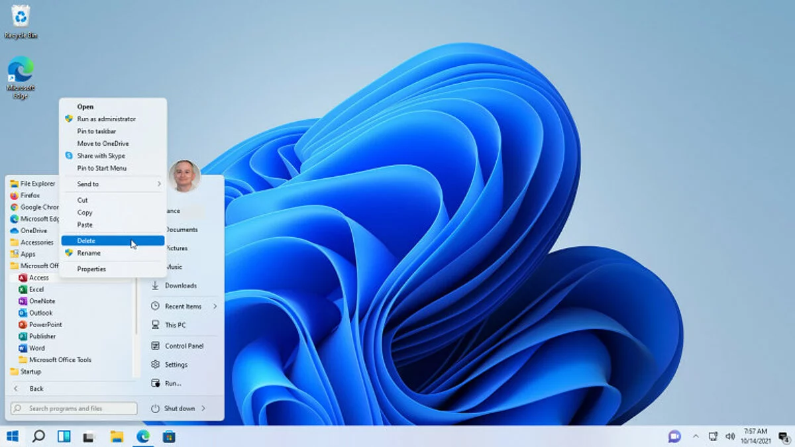Click the volume speaker tray icon
The image size is (795, 447).
730,436
